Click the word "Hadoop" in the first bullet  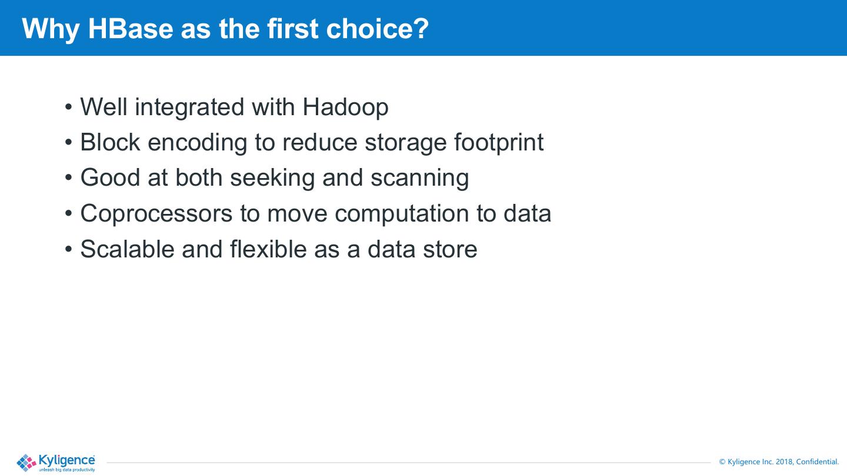tap(345, 107)
